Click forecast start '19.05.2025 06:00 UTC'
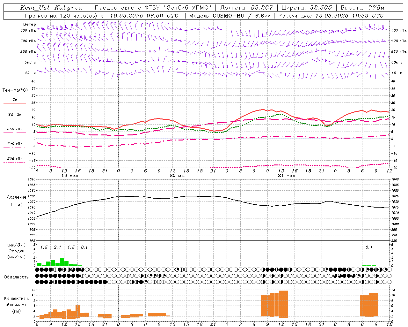 point(144,16)
